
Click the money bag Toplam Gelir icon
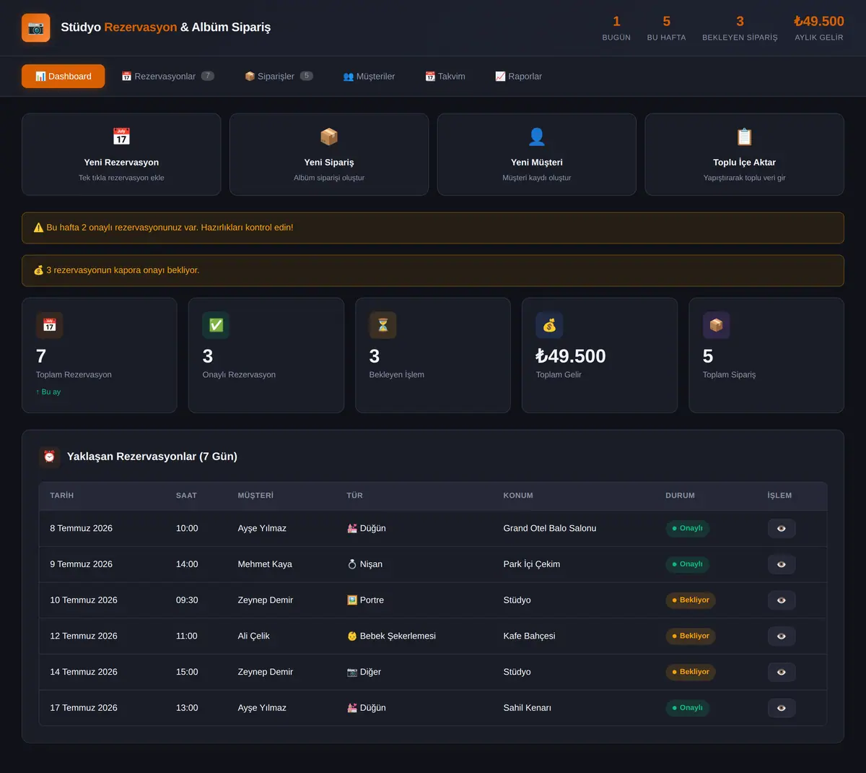[549, 325]
